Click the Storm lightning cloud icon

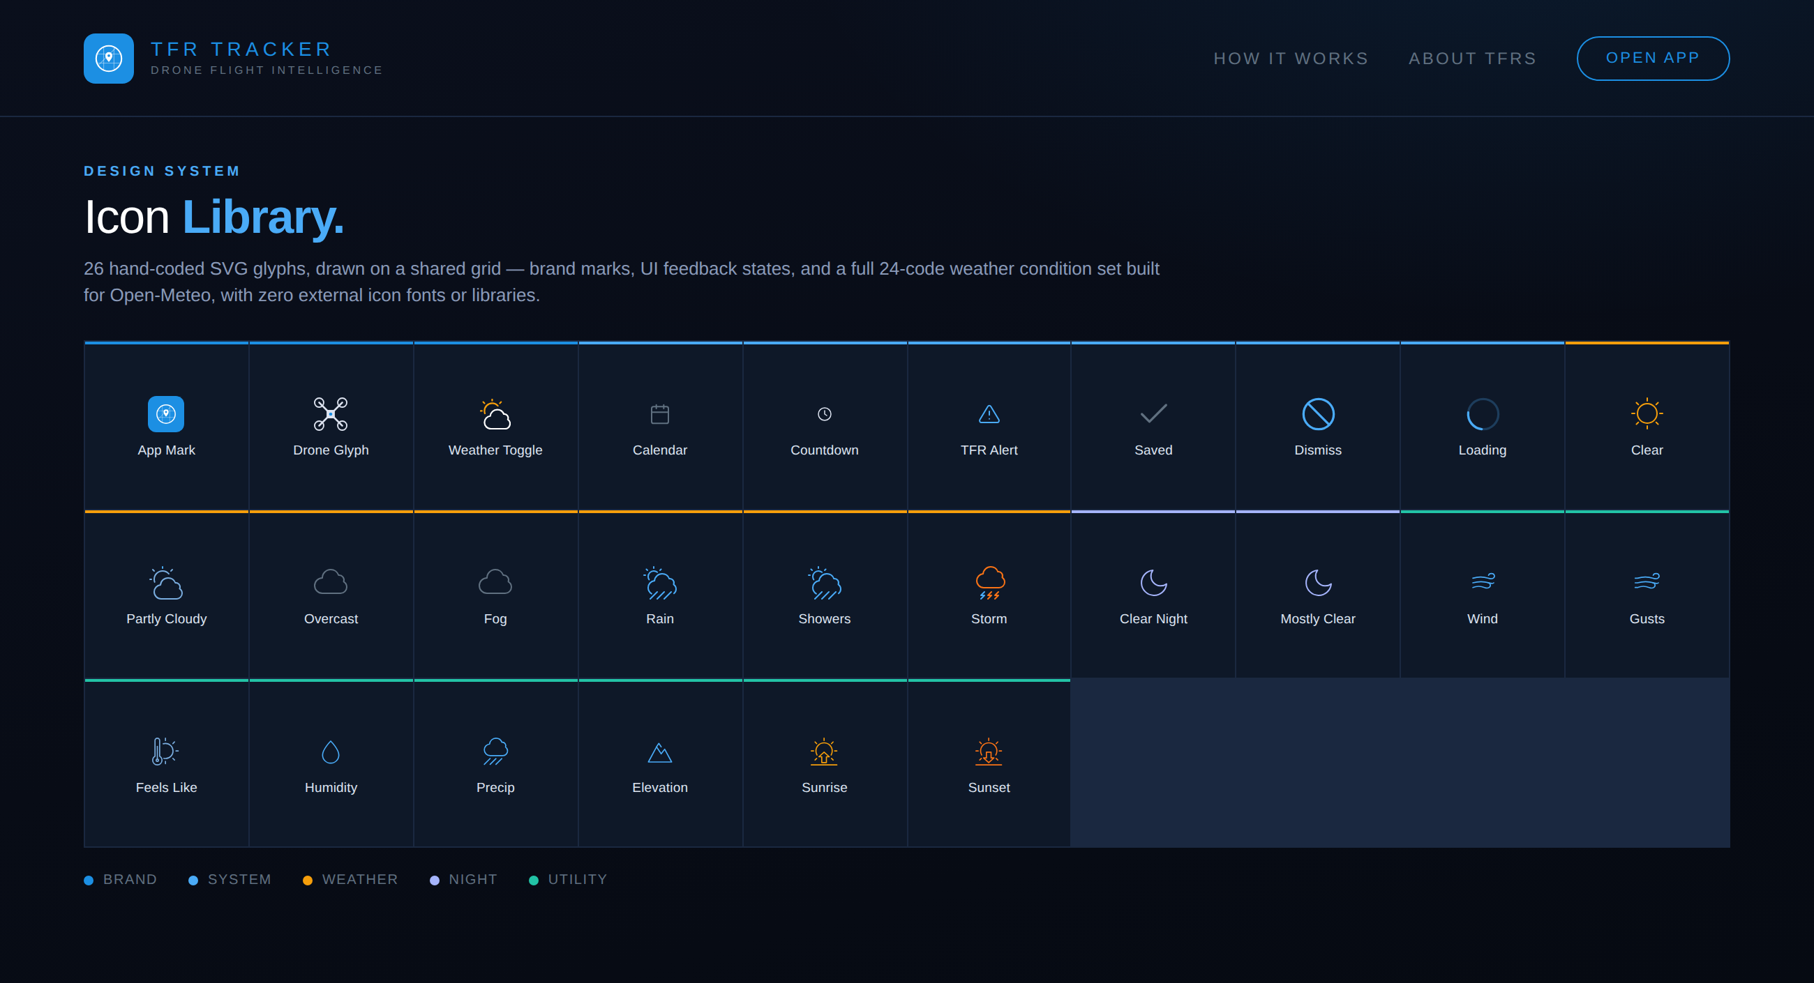pyautogui.click(x=989, y=583)
